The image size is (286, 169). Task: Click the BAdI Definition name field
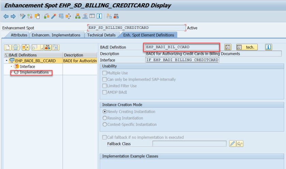(182, 47)
